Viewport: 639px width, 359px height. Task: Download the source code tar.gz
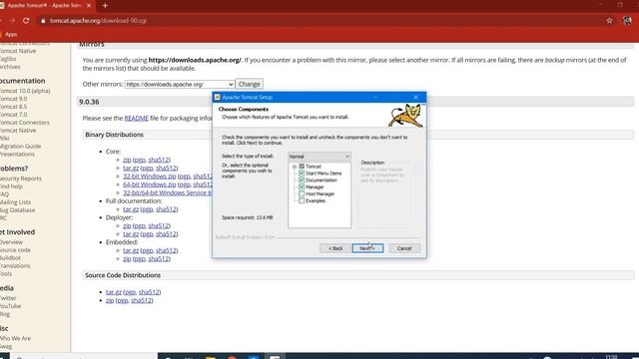coord(113,292)
